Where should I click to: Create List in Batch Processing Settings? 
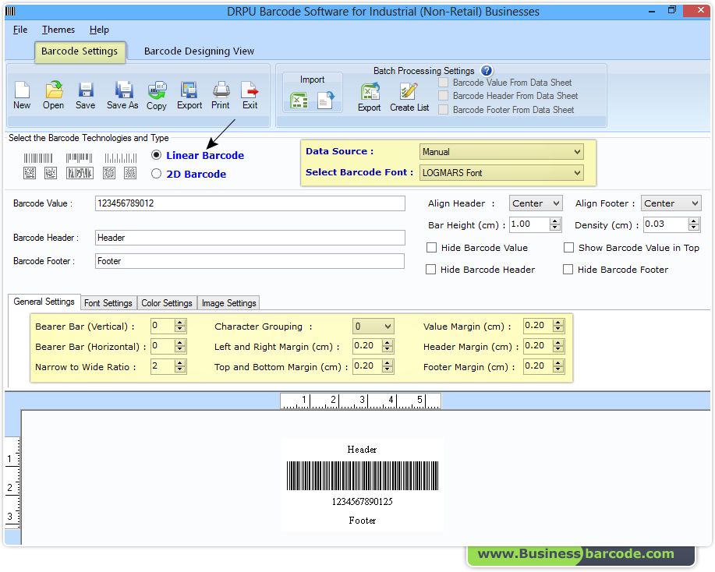(x=409, y=95)
